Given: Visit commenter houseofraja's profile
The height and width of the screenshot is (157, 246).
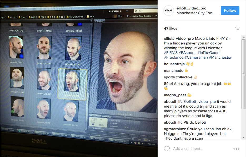Looking at the screenshot, I should [174, 64].
